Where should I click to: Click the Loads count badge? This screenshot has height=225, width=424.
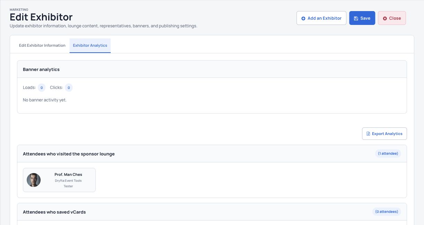[42, 88]
